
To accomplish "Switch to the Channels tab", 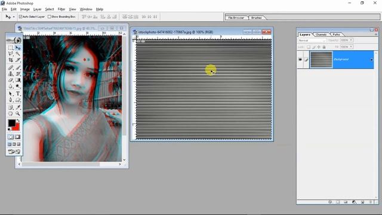I will click(321, 35).
